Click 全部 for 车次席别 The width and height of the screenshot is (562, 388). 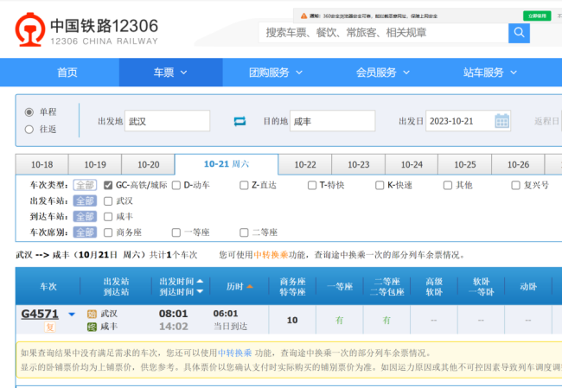[85, 232]
